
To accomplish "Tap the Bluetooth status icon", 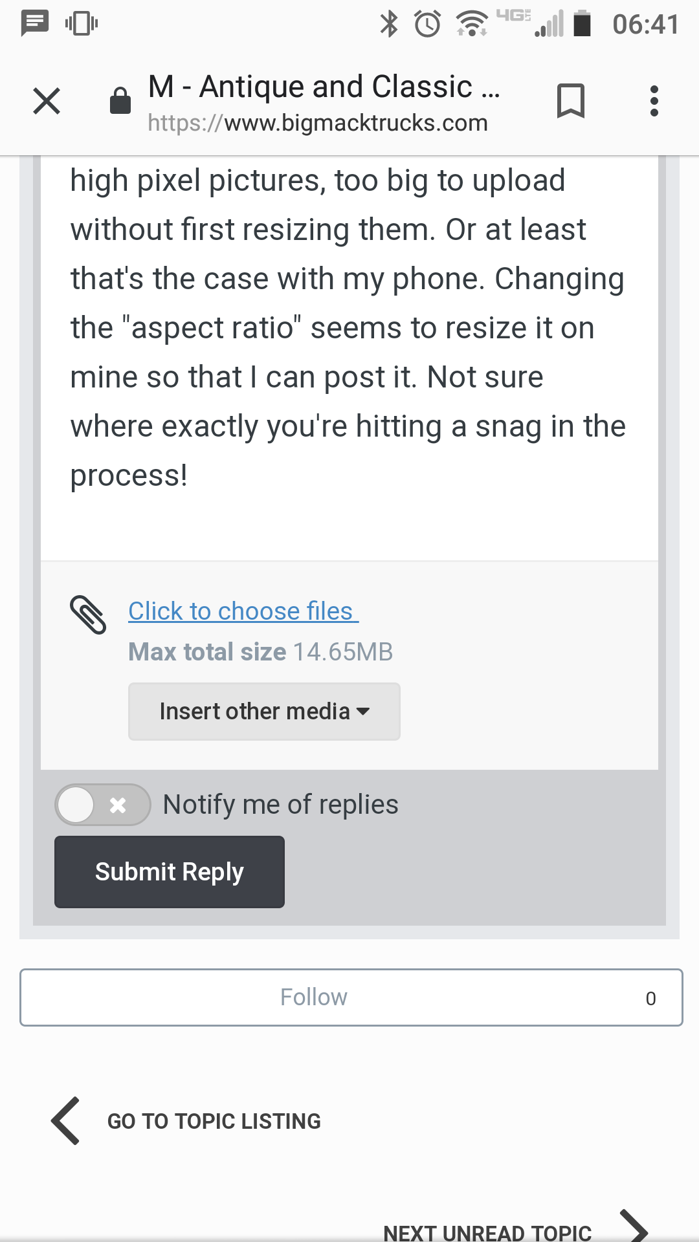I will pos(389,25).
